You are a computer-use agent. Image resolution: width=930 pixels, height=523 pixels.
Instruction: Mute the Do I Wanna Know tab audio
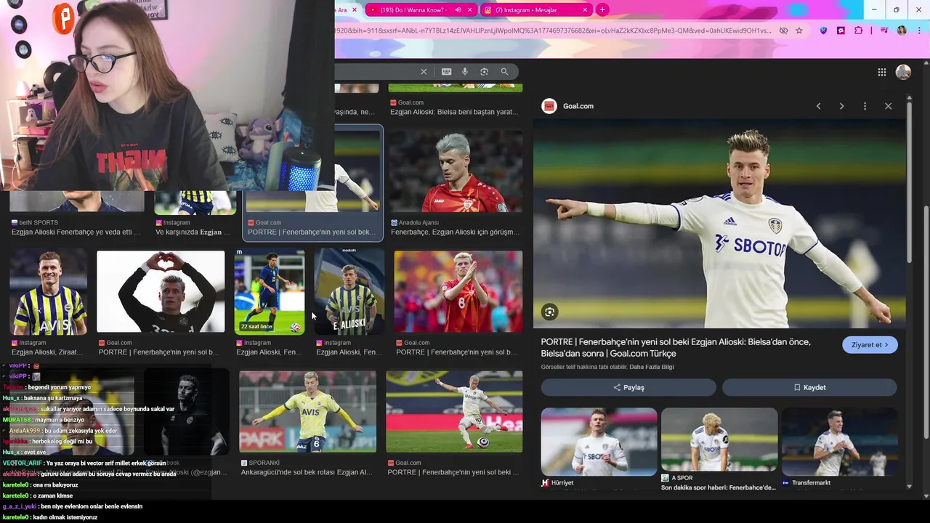pos(458,10)
